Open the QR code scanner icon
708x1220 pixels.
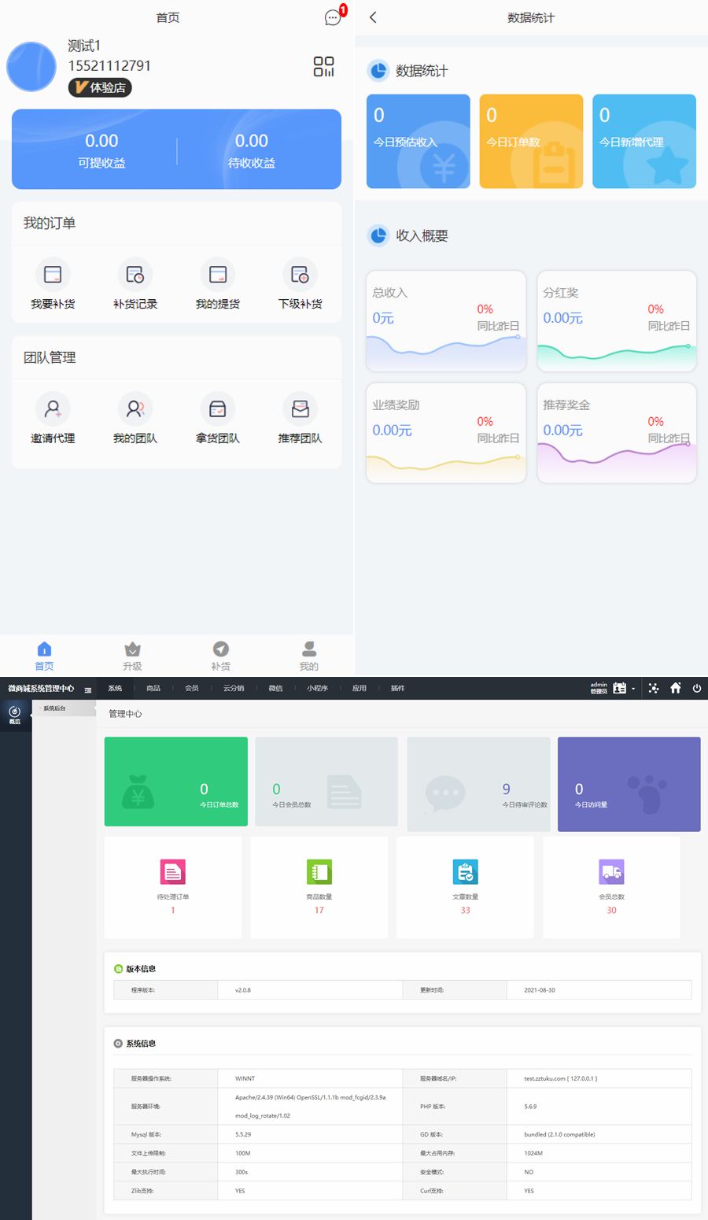click(x=323, y=66)
